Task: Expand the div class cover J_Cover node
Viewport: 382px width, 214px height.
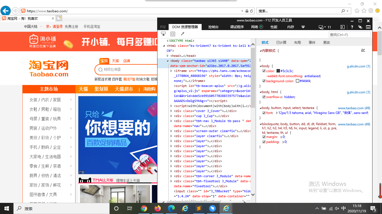Action: tap(171, 111)
